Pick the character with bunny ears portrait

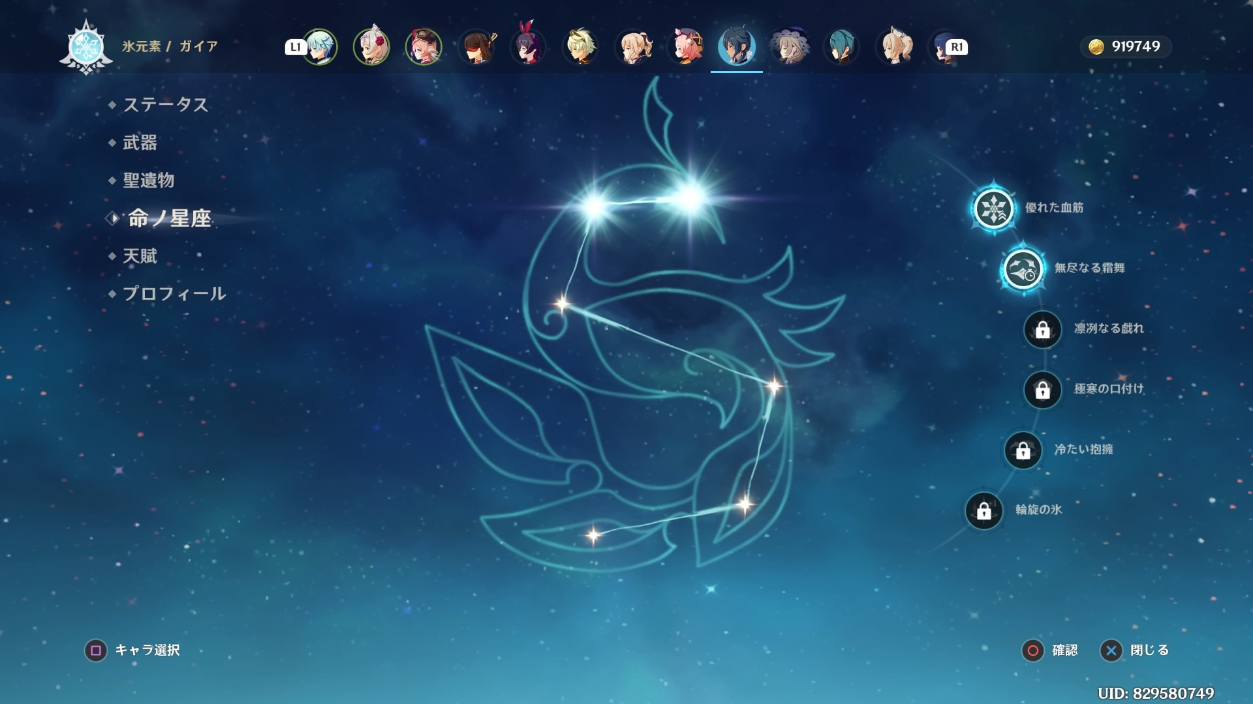[x=528, y=47]
